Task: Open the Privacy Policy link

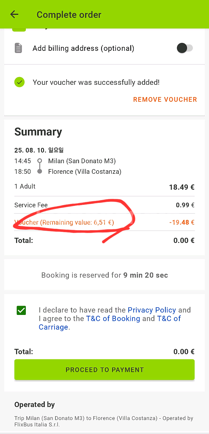Action: [x=152, y=310]
